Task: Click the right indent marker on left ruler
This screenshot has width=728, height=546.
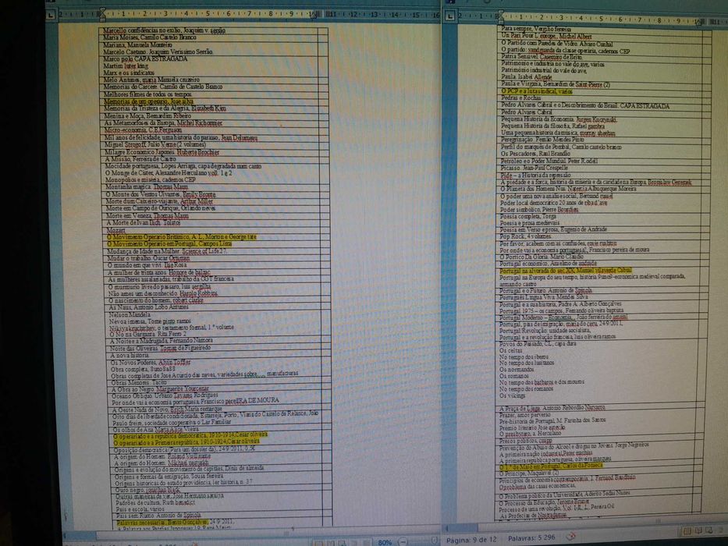Action: (x=314, y=15)
